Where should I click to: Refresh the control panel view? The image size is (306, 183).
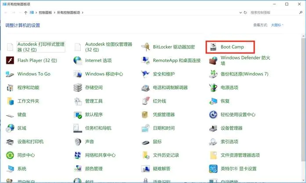coord(245,12)
